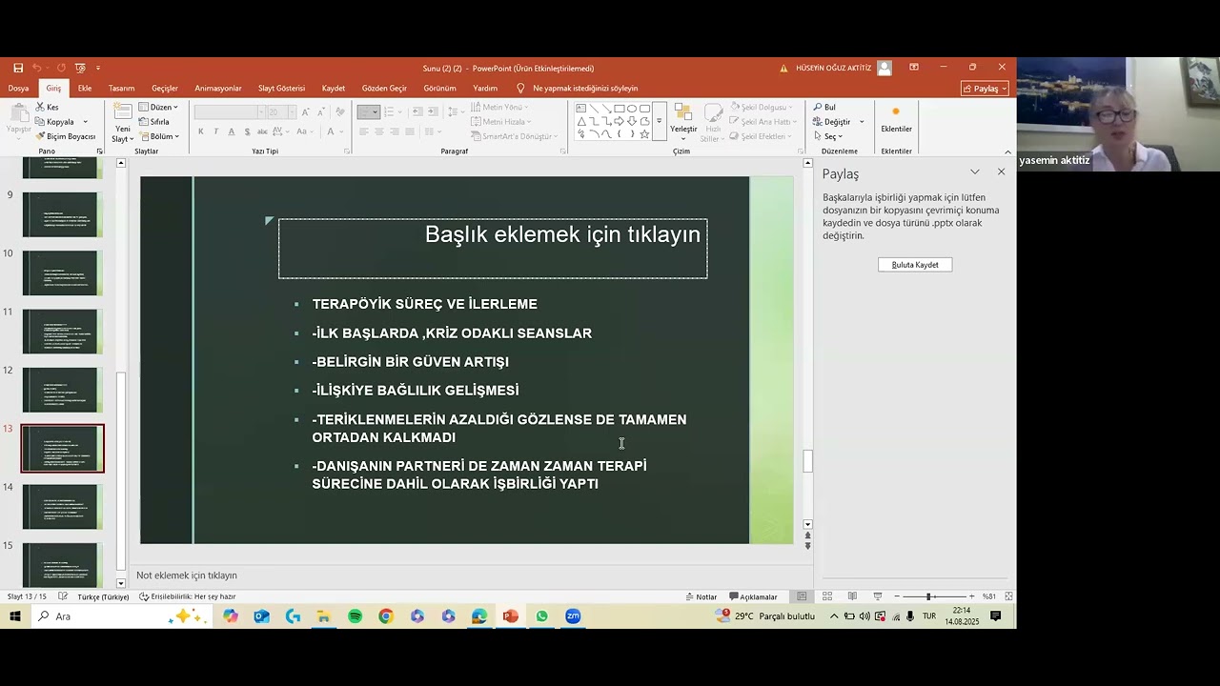This screenshot has height=686, width=1220.
Task: Close the Paylaş pane with X
Action: tap(1001, 171)
